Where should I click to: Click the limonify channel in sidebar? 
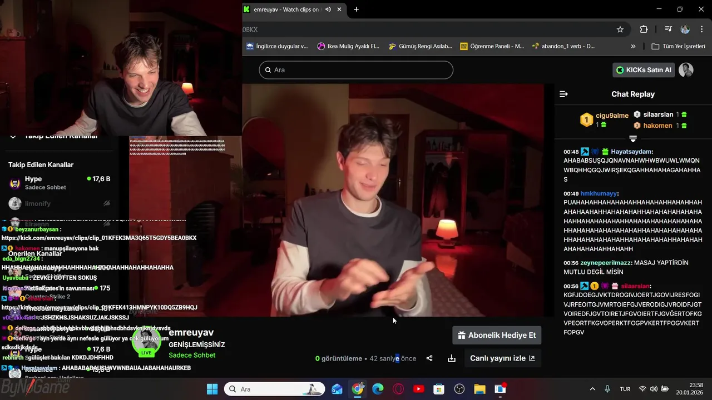(60, 203)
